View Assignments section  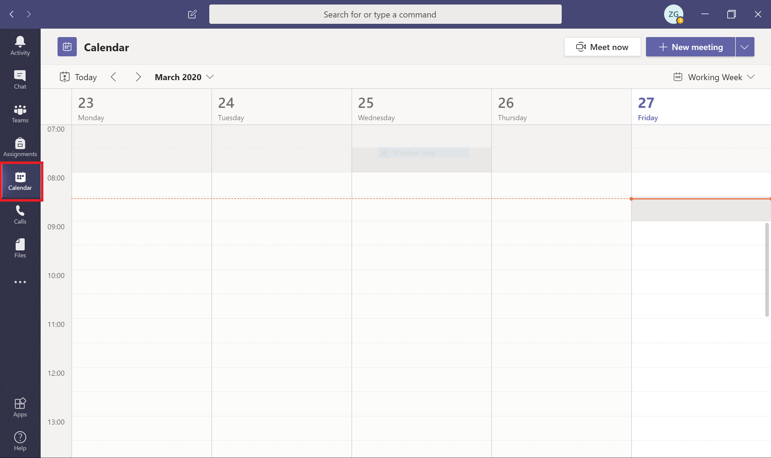19,147
